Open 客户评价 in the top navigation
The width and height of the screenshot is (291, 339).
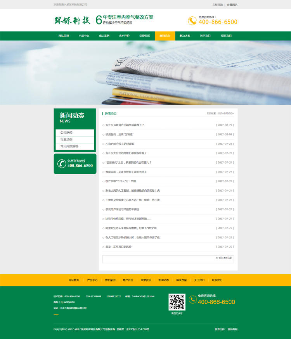coord(124,36)
